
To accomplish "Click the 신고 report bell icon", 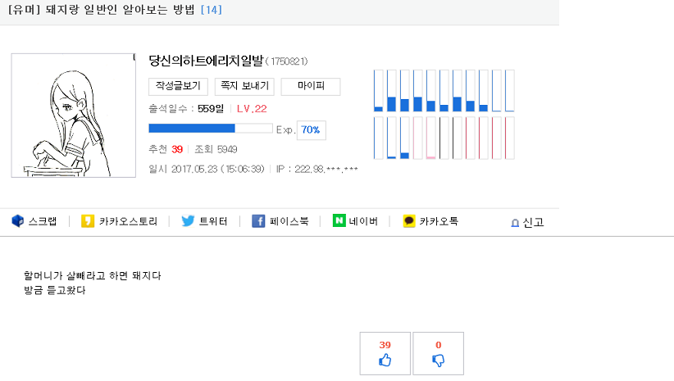I will tap(515, 223).
